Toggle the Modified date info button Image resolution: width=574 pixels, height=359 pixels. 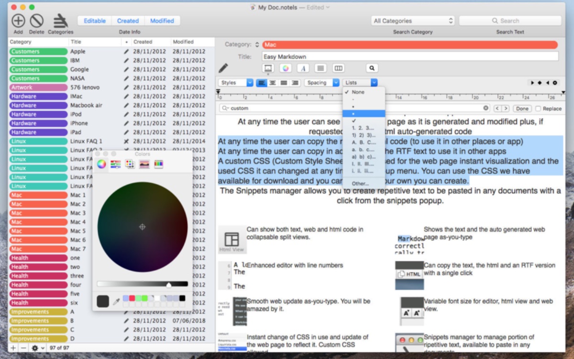162,21
